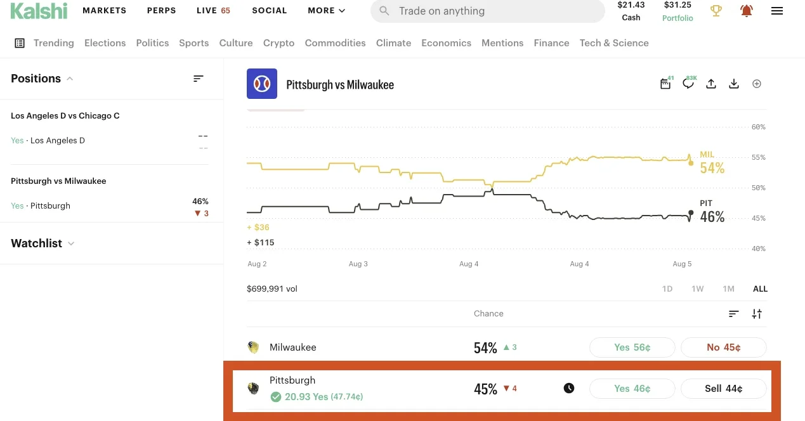Viewport: 805px width, 421px height.
Task: Click the green checkmark next to 20.93 Yes
Action: pyautogui.click(x=275, y=397)
